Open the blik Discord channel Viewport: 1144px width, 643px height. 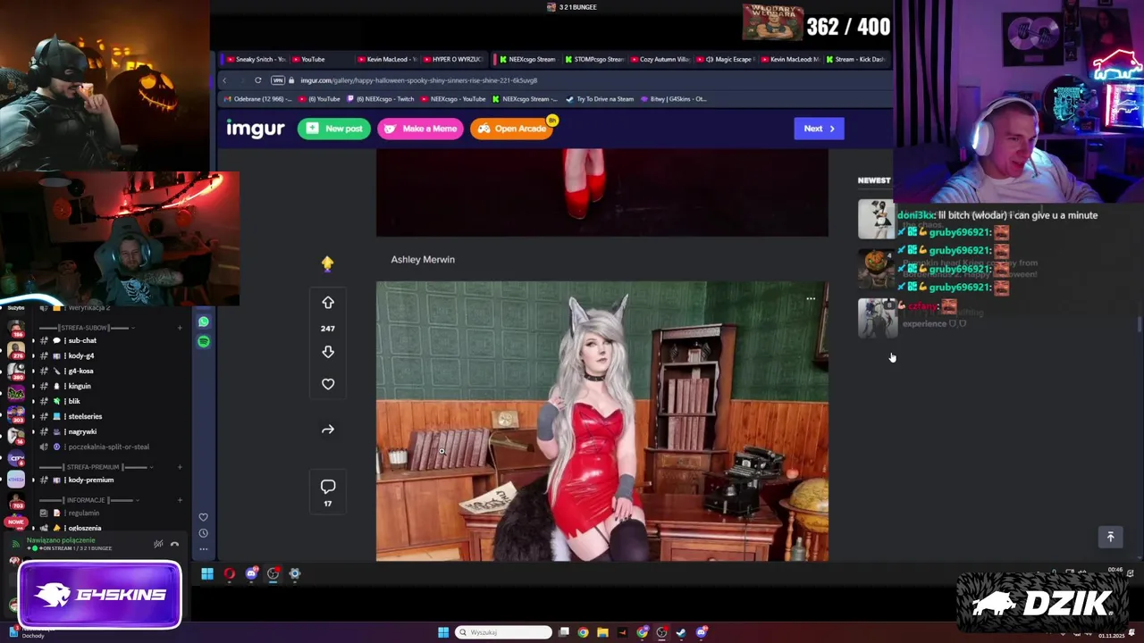[73, 401]
